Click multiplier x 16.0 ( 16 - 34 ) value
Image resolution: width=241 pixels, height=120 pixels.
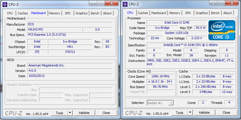coord(160,81)
